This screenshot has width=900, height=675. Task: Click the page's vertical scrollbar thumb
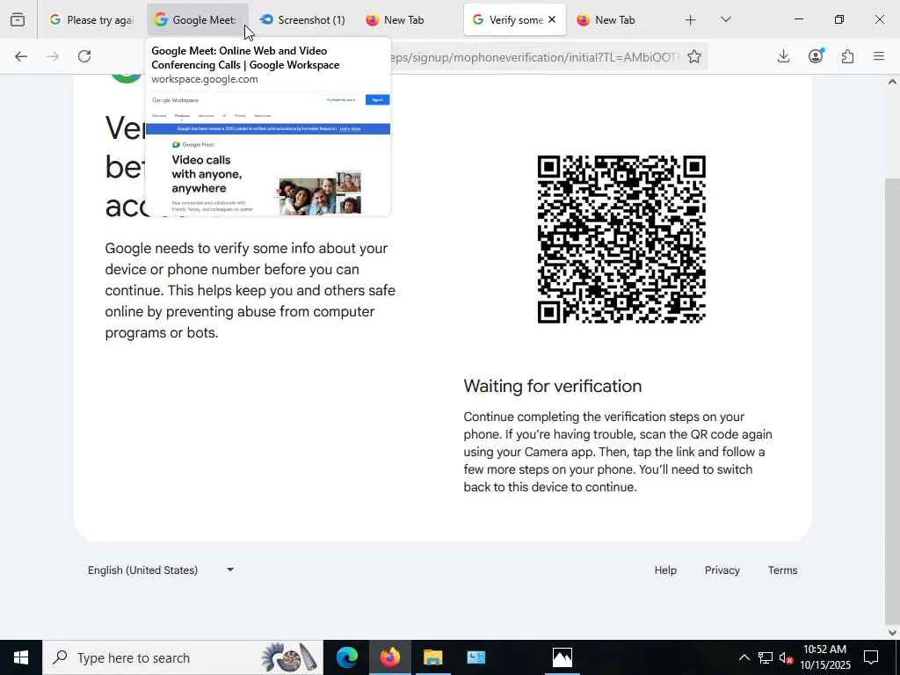(892, 402)
